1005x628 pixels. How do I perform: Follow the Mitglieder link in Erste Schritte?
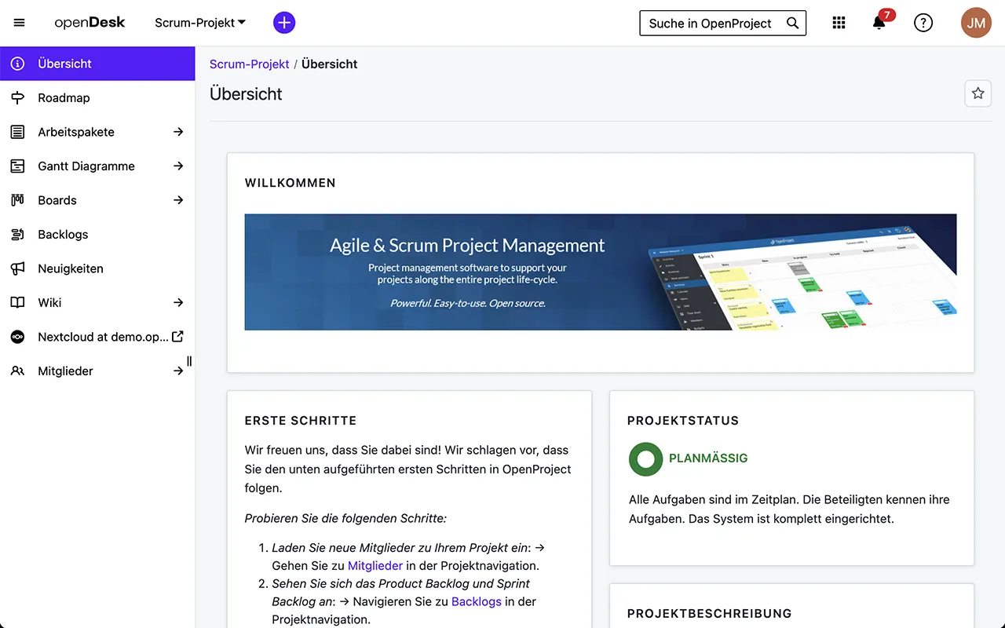pos(375,565)
